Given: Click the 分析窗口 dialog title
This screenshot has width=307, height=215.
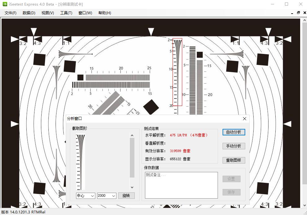Looking at the screenshot, I should click(74, 119).
